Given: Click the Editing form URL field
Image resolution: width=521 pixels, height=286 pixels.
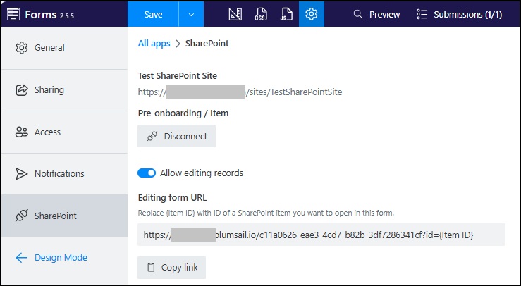Looking at the screenshot, I should click(321, 235).
